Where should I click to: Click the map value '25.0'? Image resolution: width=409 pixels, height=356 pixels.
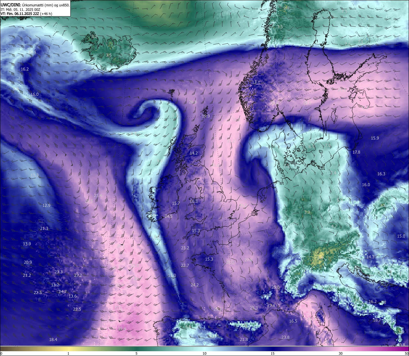click(x=275, y=287)
